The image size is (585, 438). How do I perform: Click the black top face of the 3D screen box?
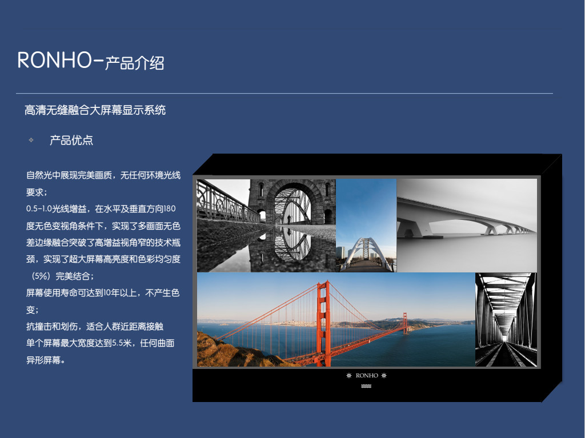pos(377,164)
